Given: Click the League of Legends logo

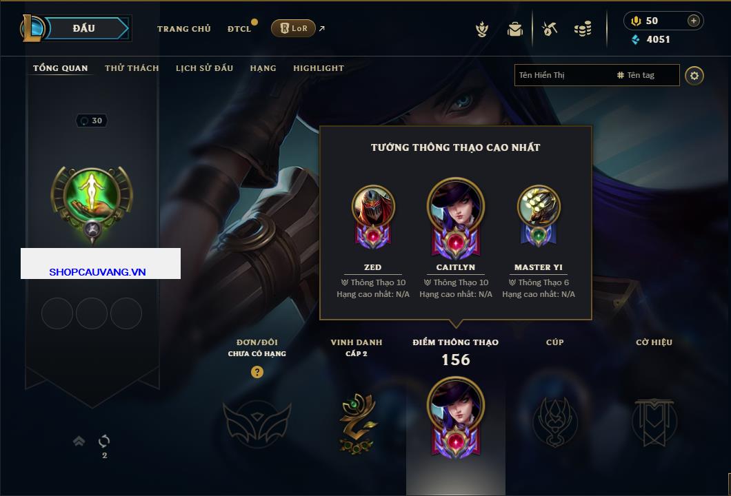Looking at the screenshot, I should 32,28.
